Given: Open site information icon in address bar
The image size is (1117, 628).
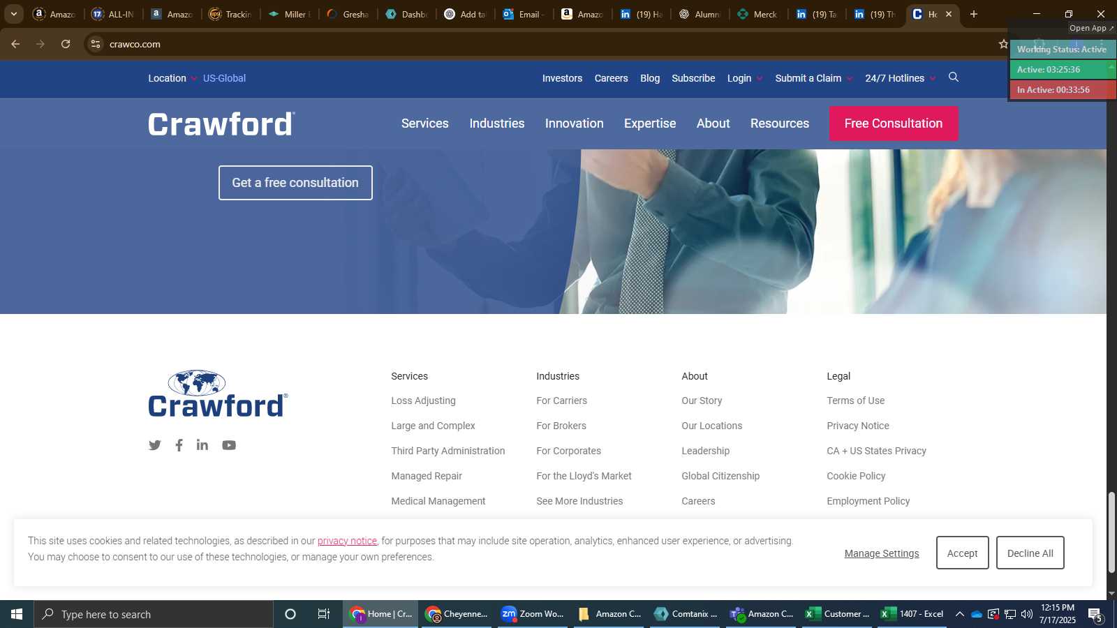Looking at the screenshot, I should tap(96, 44).
